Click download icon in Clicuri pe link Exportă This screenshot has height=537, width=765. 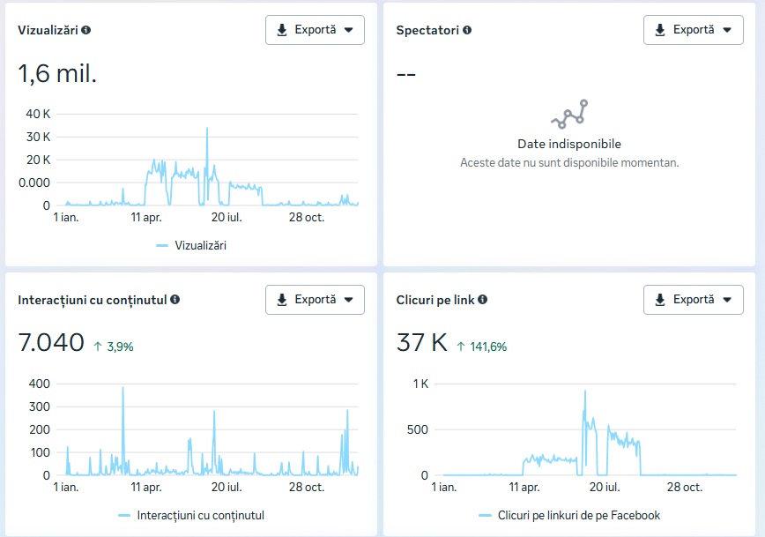(660, 300)
